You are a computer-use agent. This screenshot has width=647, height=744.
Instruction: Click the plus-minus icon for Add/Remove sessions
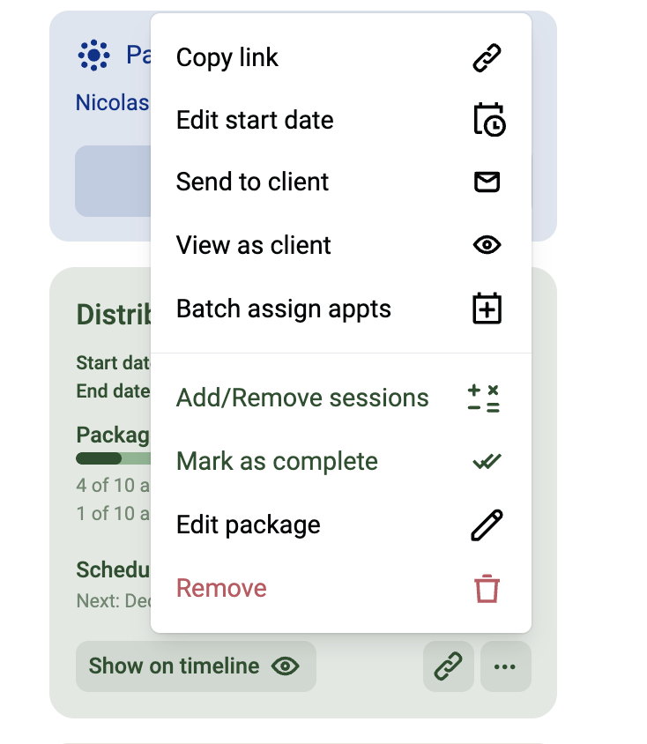(483, 398)
